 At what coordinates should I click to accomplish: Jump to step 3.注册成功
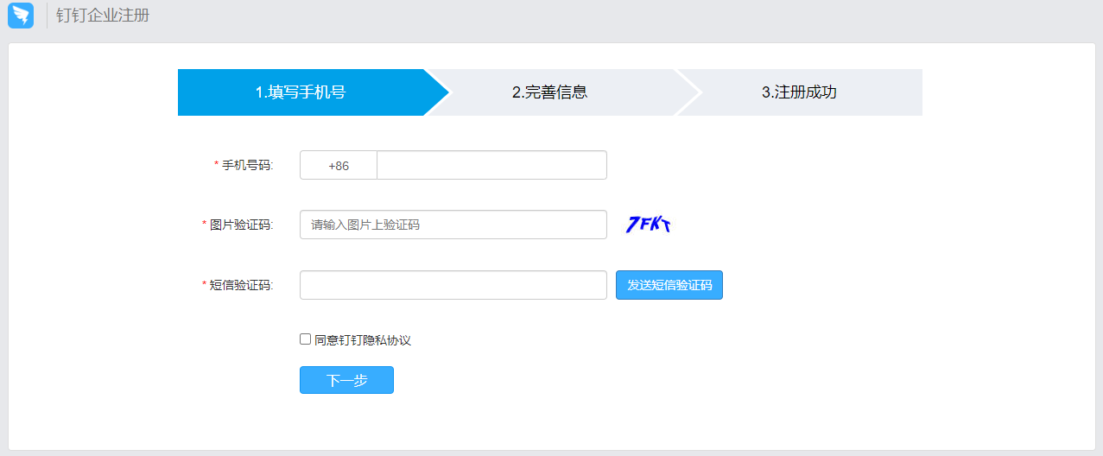pos(799,92)
